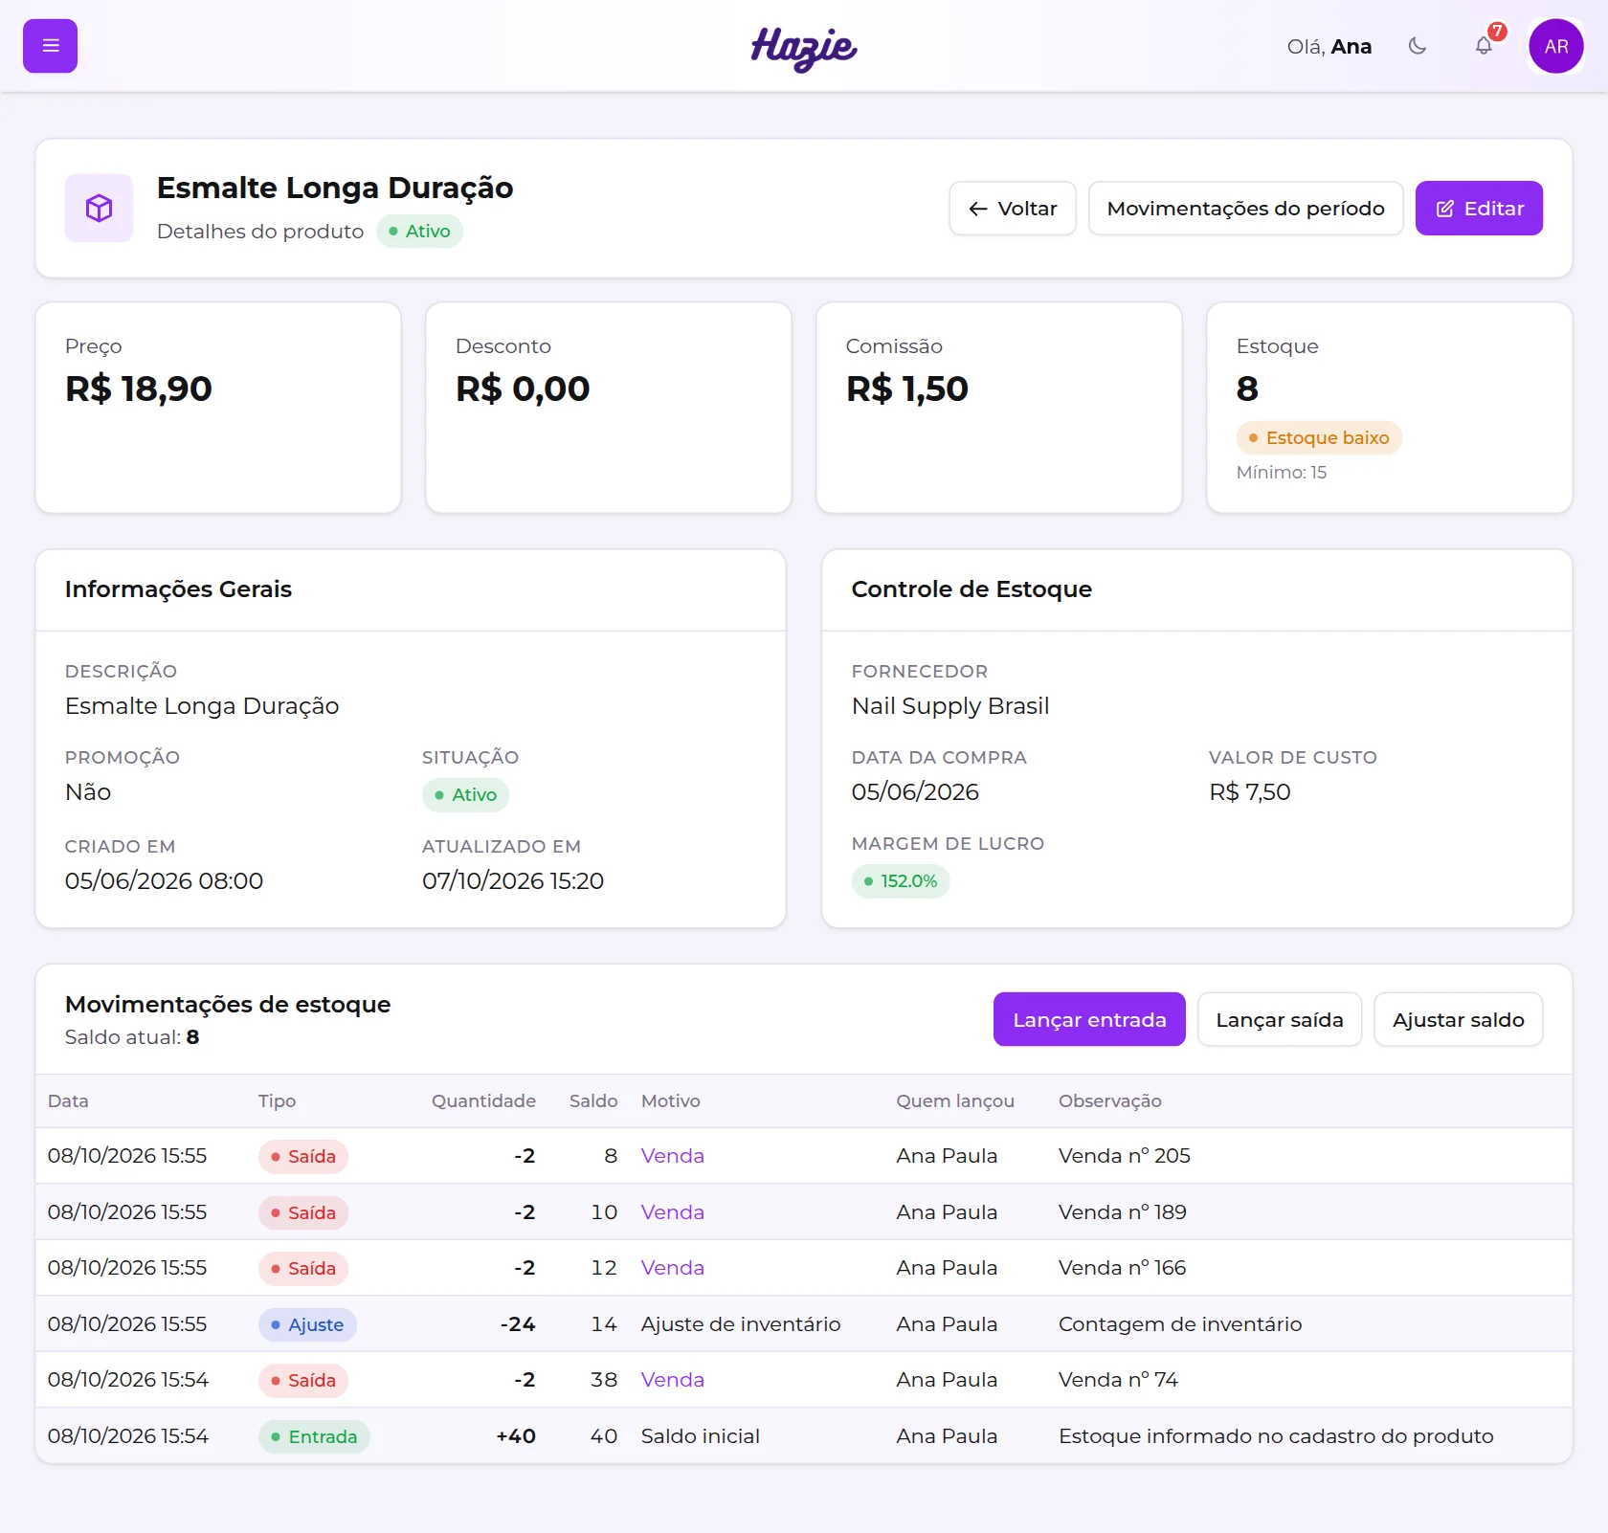Screen dimensions: 1608x1533
Task: Click Saldo inicial motive cell
Action: pos(701,1436)
